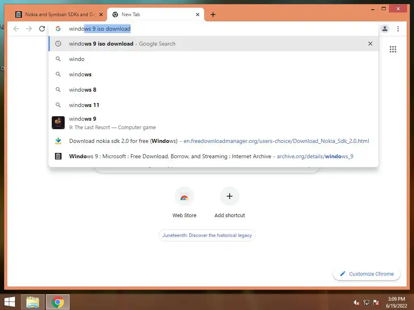
Task: Click Add shortcut label text
Action: (230, 216)
